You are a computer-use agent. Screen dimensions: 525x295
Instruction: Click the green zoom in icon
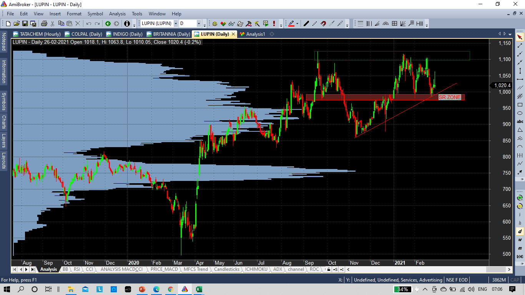[520, 197]
